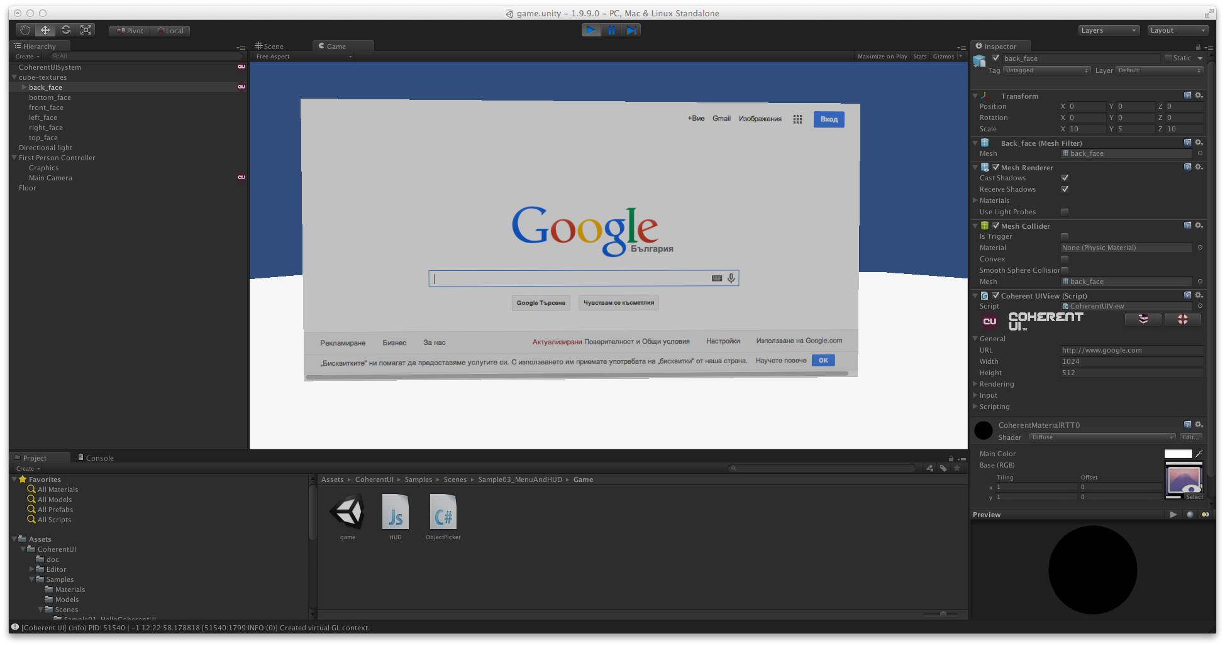The width and height of the screenshot is (1225, 646).
Task: Open Transform component gear menu
Action: coord(1199,96)
